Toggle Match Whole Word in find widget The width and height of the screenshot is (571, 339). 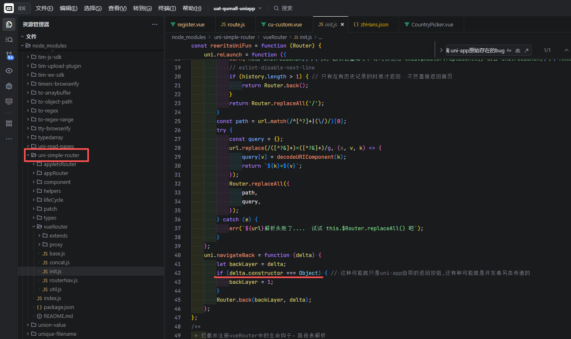coord(518,50)
